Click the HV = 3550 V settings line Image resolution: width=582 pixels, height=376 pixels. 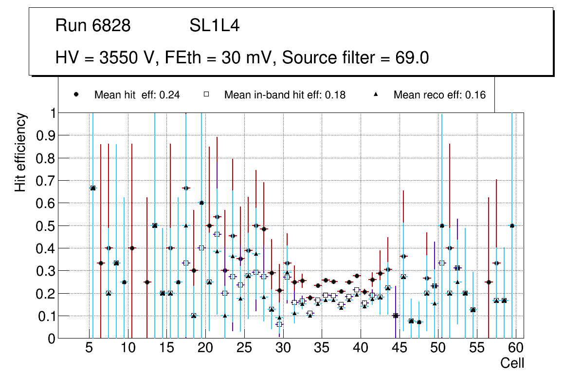242,57
